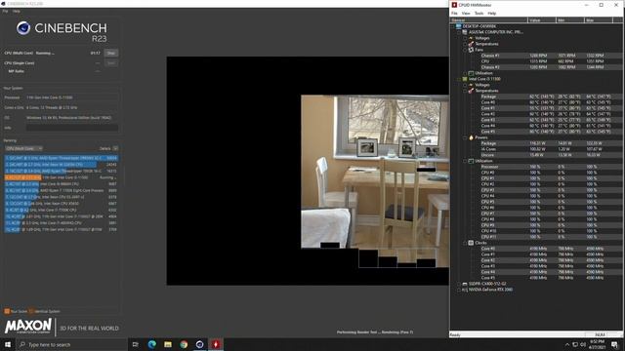The image size is (625, 351).
Task: Open Microsoft Edge from the taskbar
Action: 152,344
